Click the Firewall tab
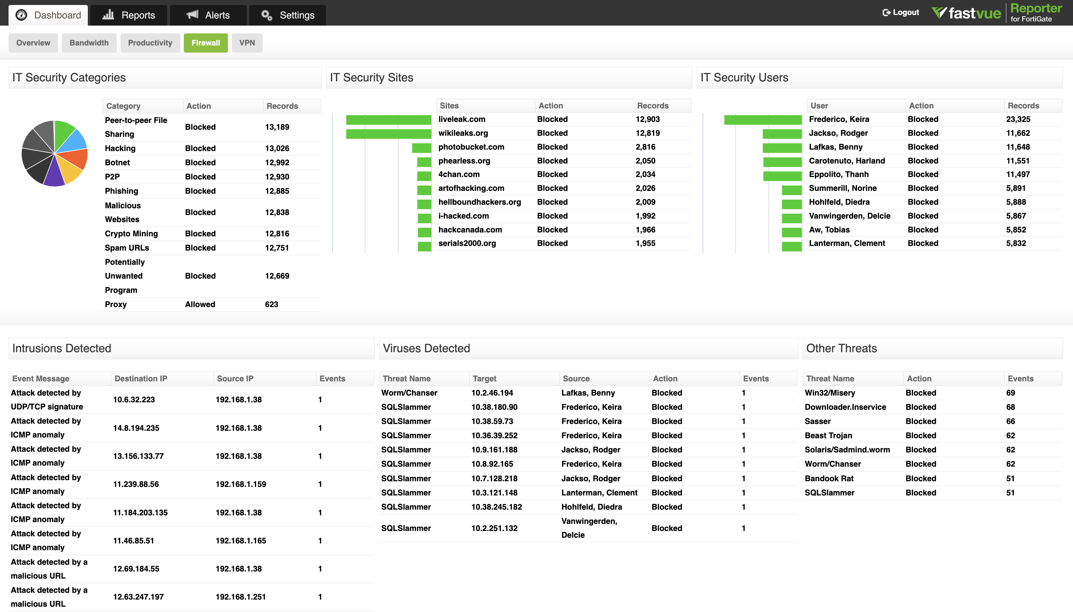 click(205, 42)
